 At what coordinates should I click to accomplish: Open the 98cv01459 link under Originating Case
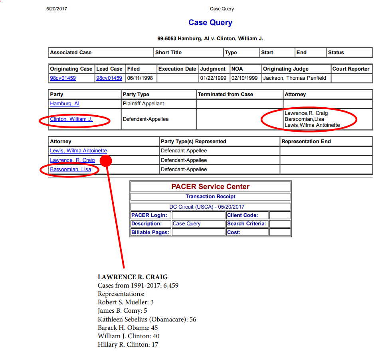tap(63, 78)
